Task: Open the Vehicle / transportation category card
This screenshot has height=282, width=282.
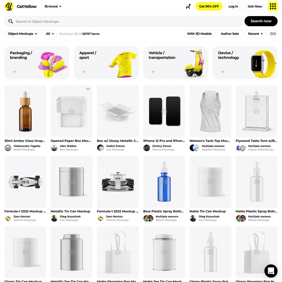Action: point(176,63)
